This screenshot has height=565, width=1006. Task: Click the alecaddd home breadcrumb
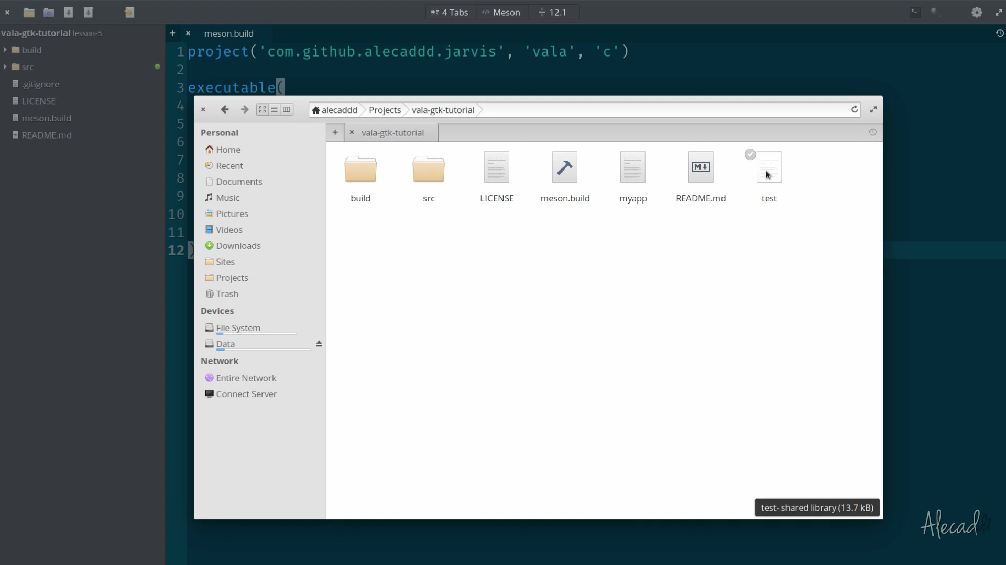[335, 110]
